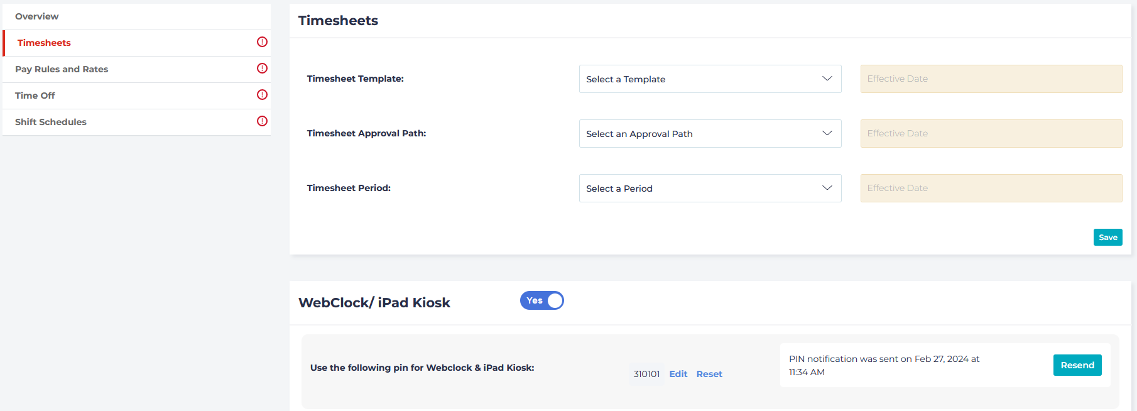Go to the Overview menu item
The image size is (1137, 411).
37,16
